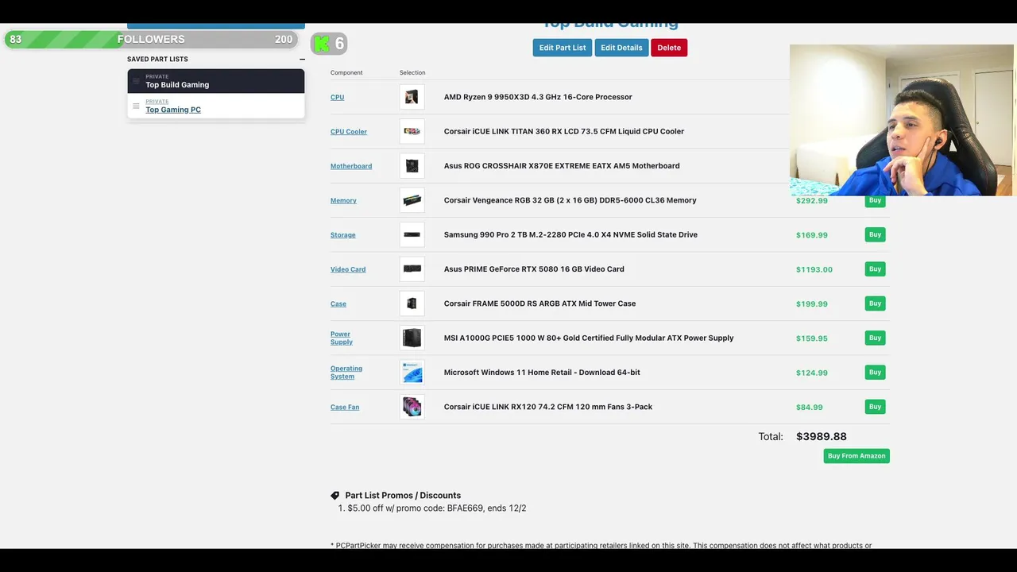Viewport: 1017px width, 572px height.
Task: Buy the Corsair Vengeance RGB memory
Action: point(875,200)
